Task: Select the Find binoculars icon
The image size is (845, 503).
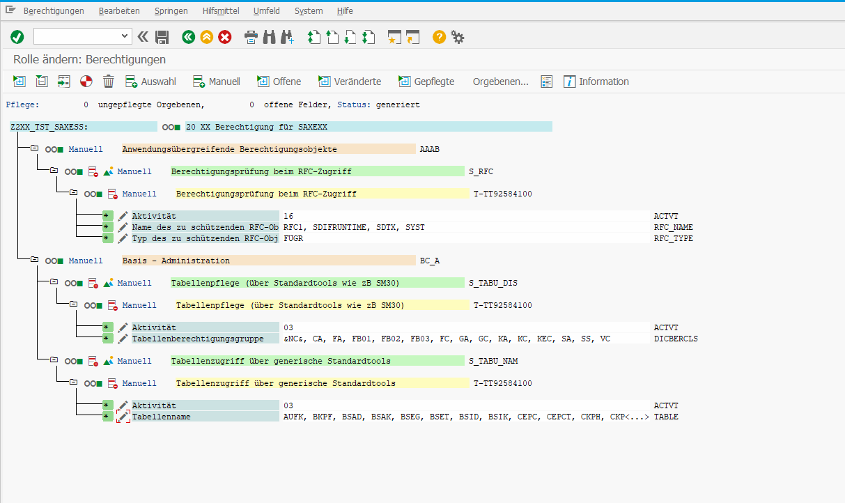Action: (269, 37)
